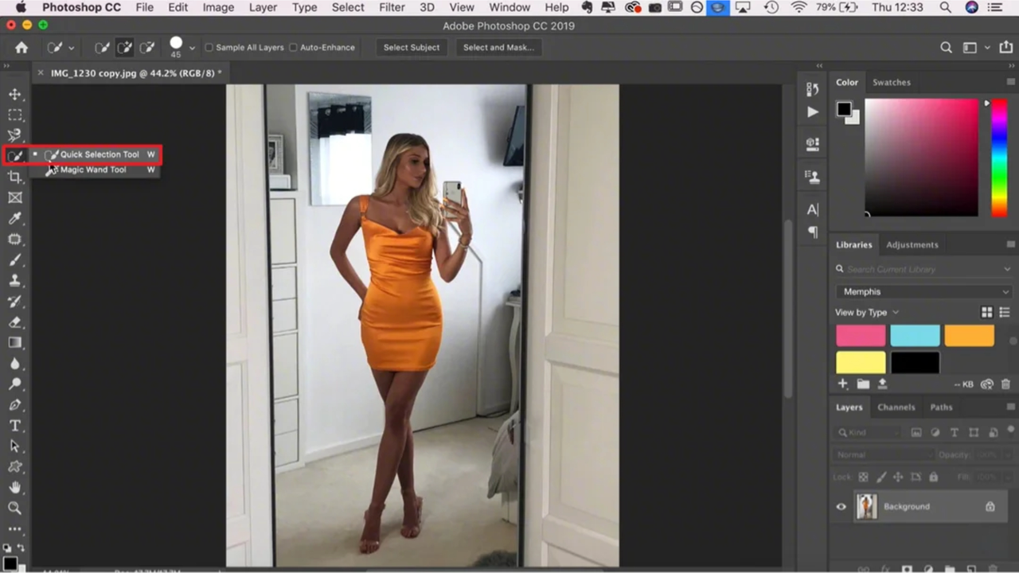The width and height of the screenshot is (1019, 573).
Task: Click the Select Subject button
Action: [411, 47]
